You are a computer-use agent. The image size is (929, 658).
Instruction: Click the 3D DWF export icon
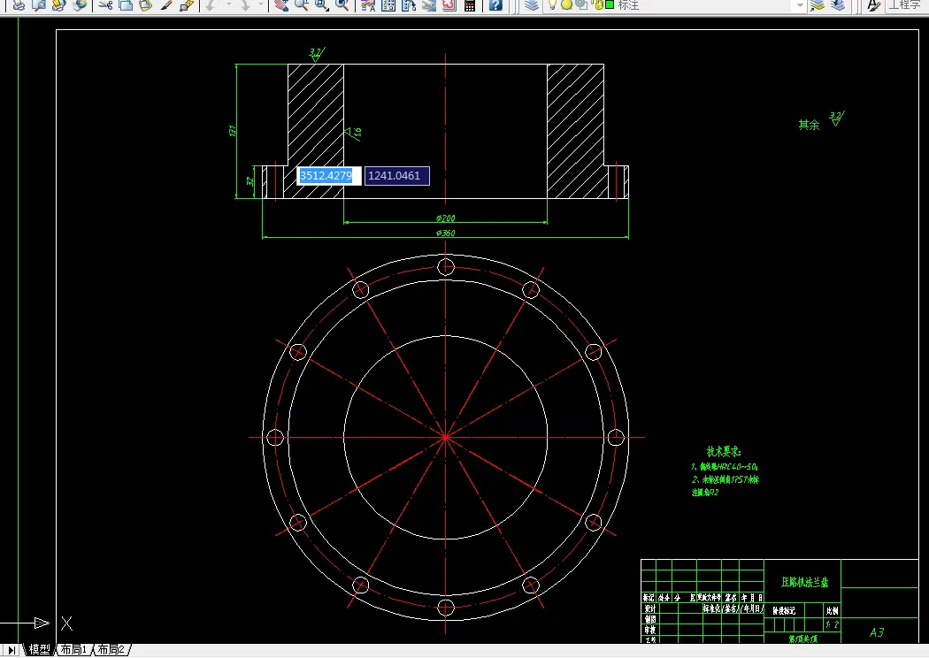point(79,5)
